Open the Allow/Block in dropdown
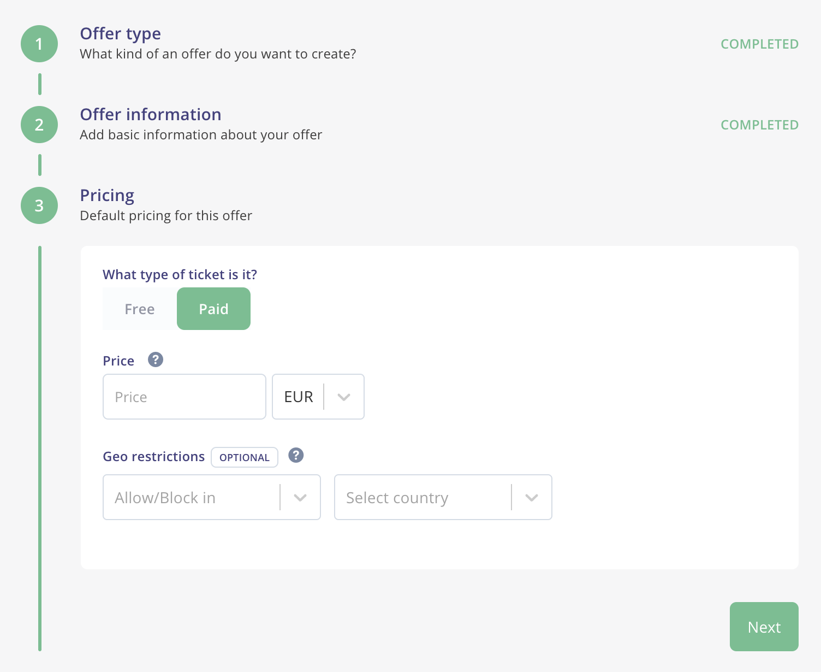The image size is (821, 672). coord(212,497)
